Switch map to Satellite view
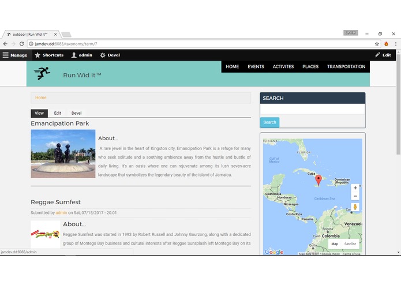Image resolution: width=401 pixels, height=285 pixels. (350, 244)
